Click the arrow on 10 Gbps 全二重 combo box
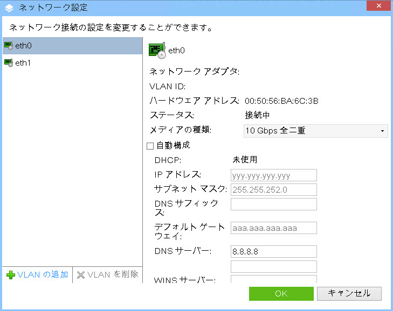 (382, 131)
